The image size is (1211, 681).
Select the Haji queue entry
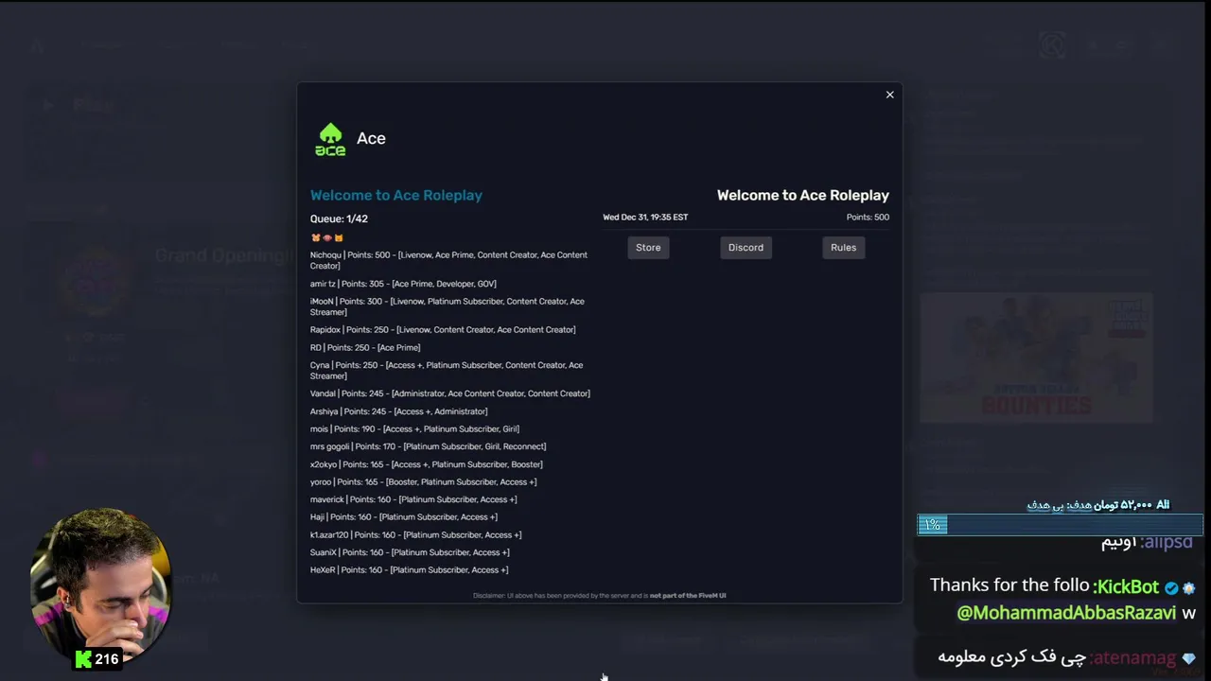(404, 517)
